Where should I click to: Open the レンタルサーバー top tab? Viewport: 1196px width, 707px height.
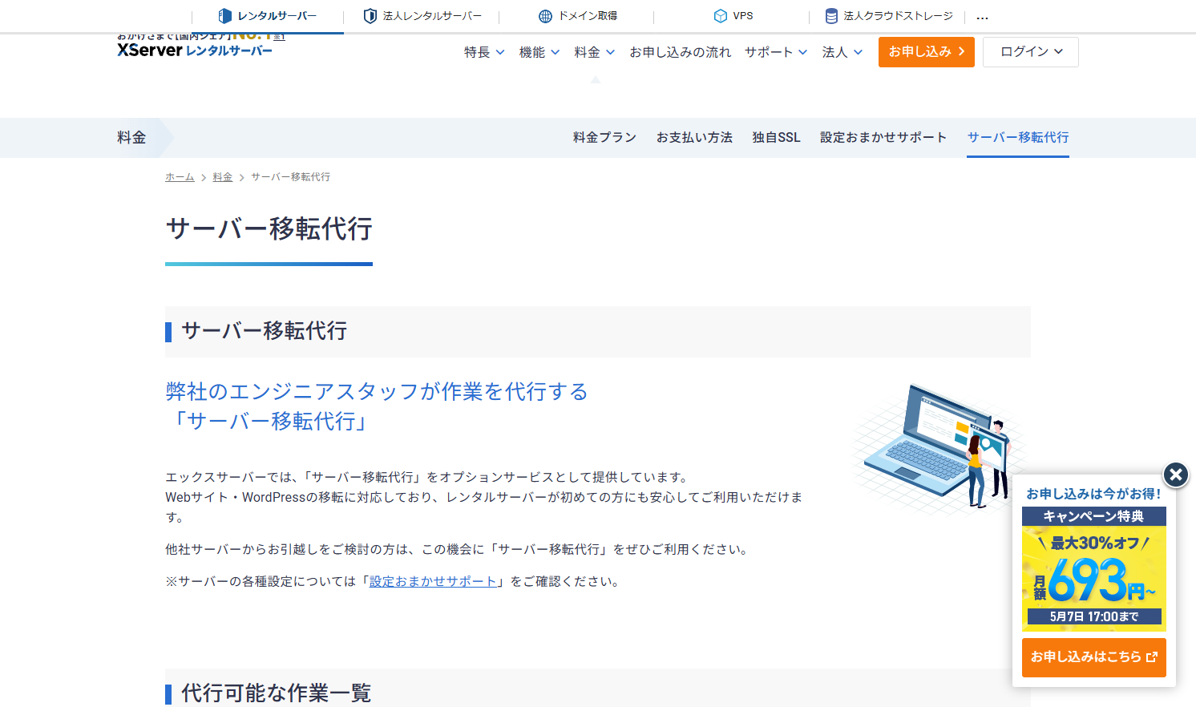pos(268,16)
